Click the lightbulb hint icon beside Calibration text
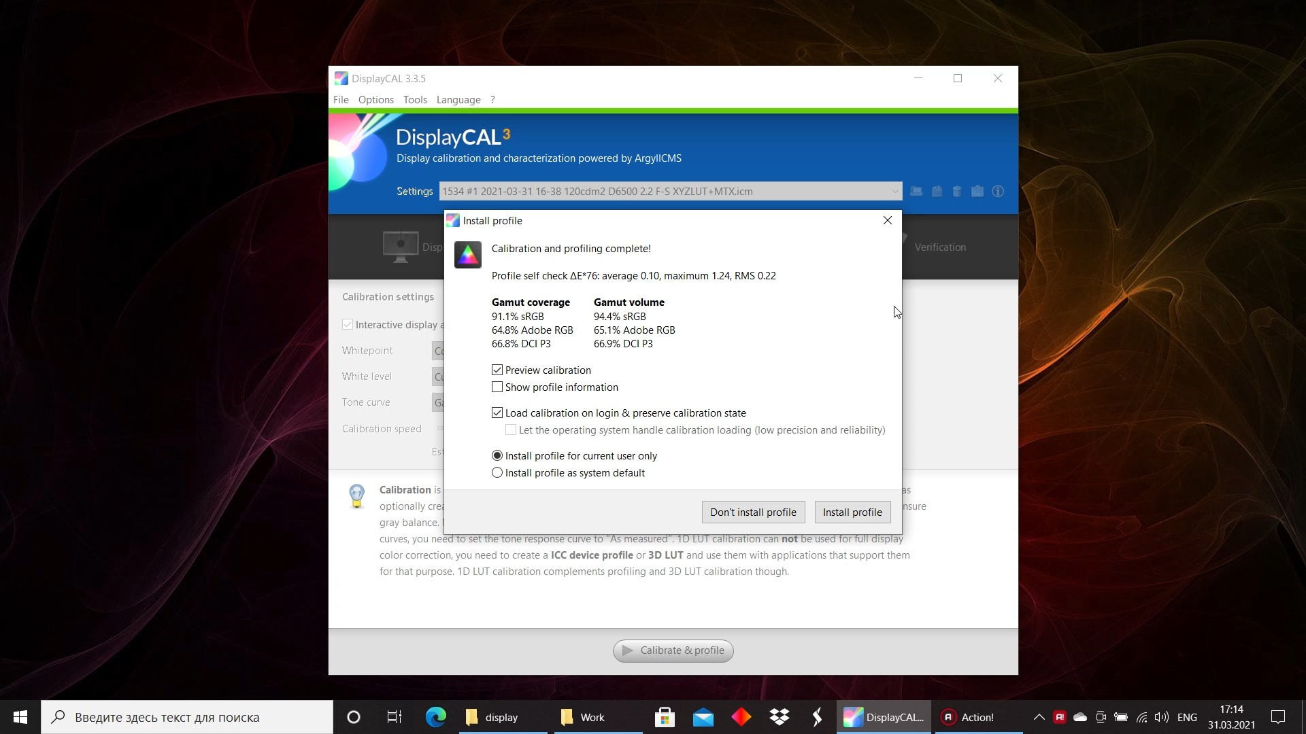 click(356, 496)
